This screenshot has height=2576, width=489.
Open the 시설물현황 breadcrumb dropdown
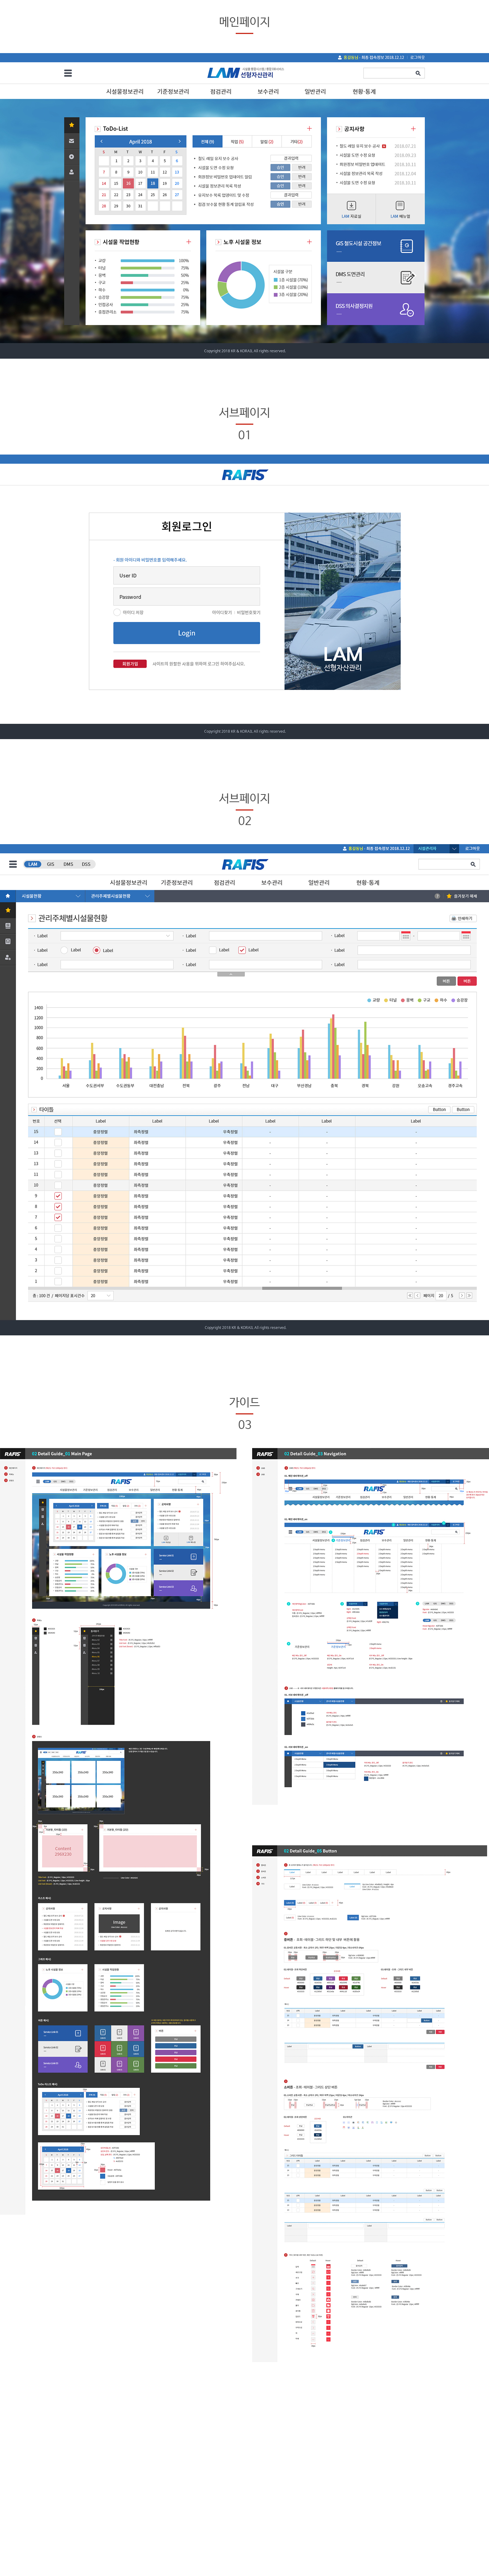click(x=50, y=896)
